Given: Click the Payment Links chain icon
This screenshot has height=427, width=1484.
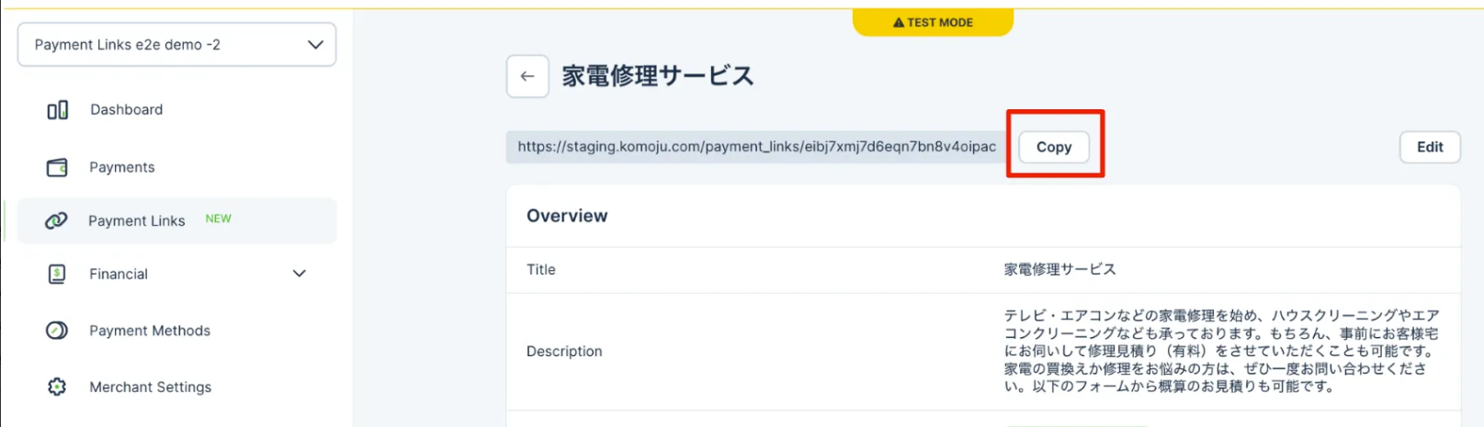Looking at the screenshot, I should coord(56,220).
